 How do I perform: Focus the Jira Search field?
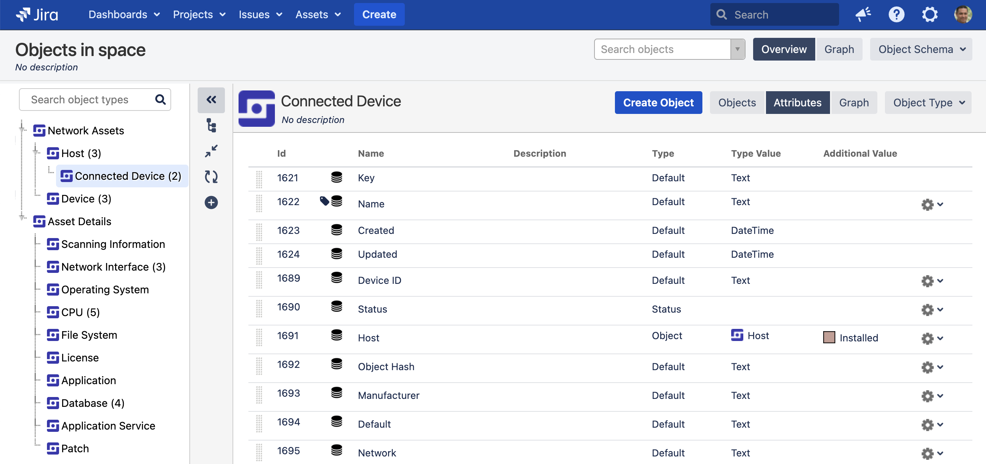(774, 14)
